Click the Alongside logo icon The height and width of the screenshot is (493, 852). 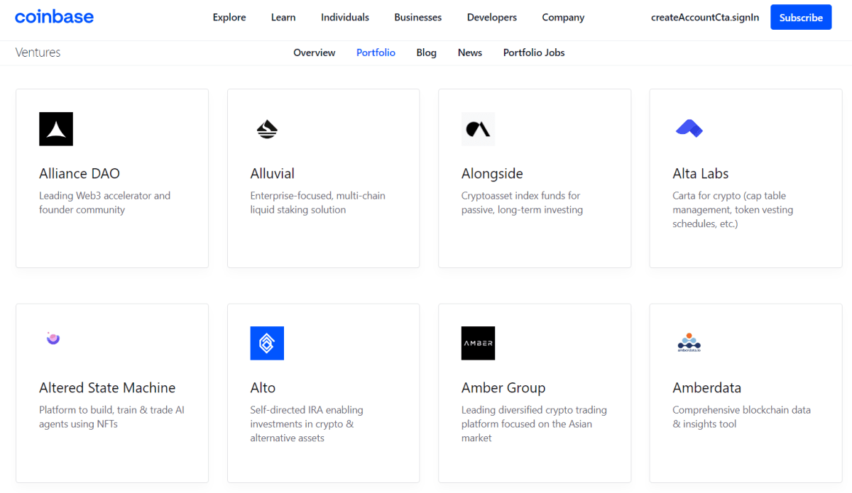click(x=478, y=129)
